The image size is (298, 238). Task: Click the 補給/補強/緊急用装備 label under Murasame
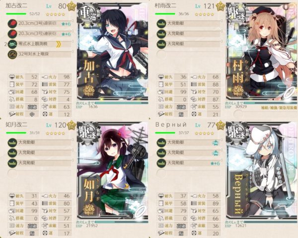(279, 108)
